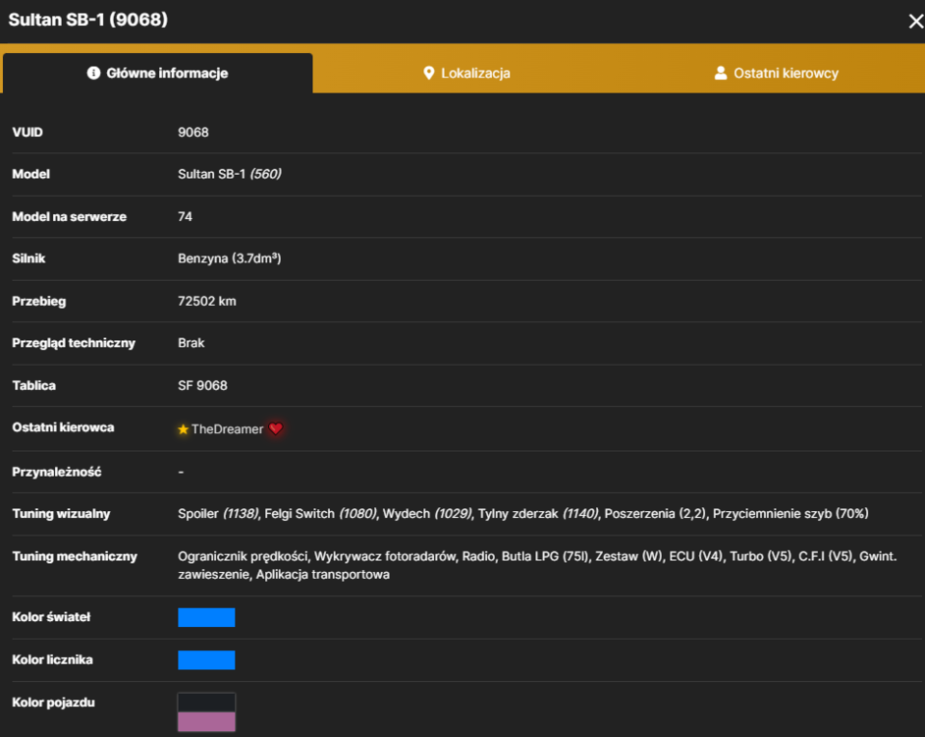
Task: Select the pink lower Kolor pojazdu swatch
Action: (x=206, y=721)
